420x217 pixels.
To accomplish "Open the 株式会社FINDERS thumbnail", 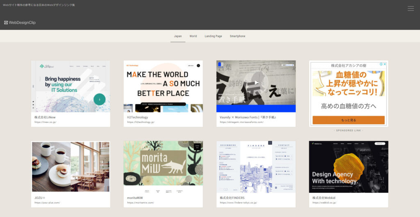I will point(256,167).
